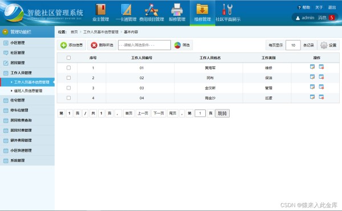Expand 小区快递管理 in the sidebar
342x211 pixels.
point(27,151)
